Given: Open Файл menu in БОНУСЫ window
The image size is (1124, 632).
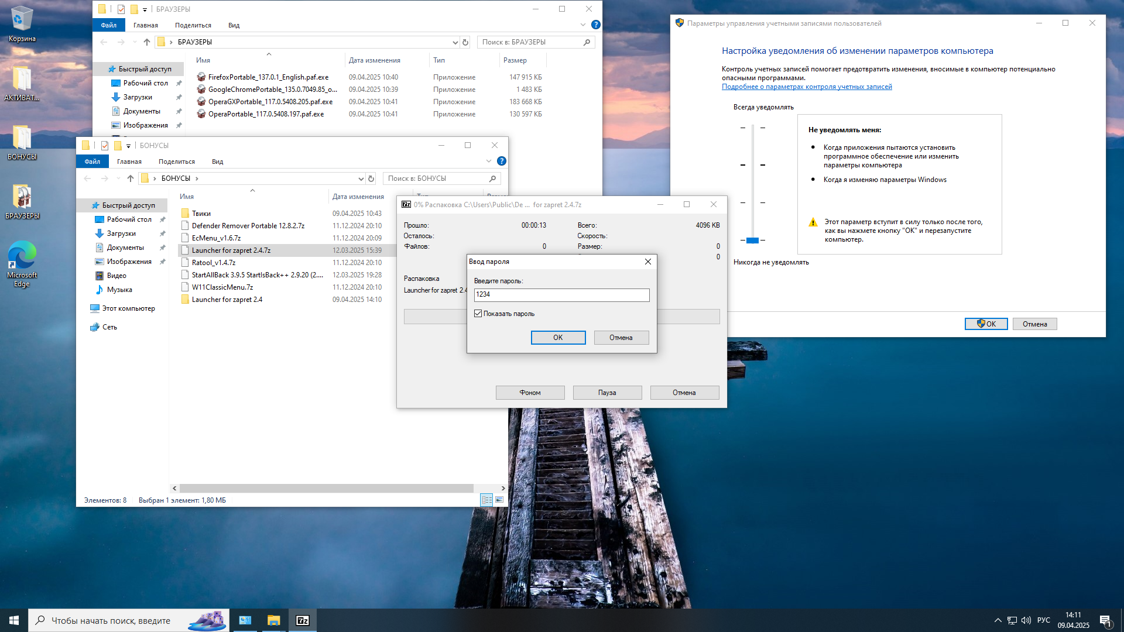Looking at the screenshot, I should click(92, 162).
